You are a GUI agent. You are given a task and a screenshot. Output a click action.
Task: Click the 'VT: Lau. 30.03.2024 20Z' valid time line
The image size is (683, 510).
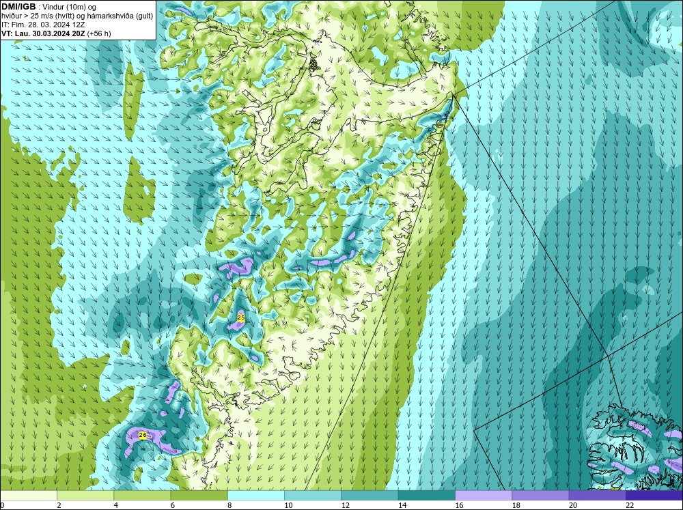[56, 33]
